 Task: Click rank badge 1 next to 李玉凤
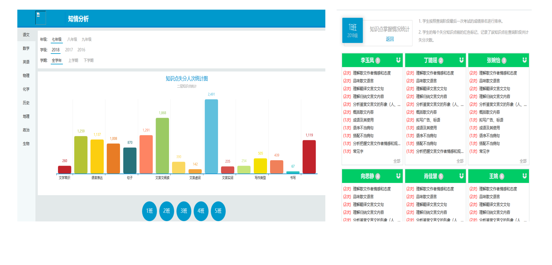(378, 61)
